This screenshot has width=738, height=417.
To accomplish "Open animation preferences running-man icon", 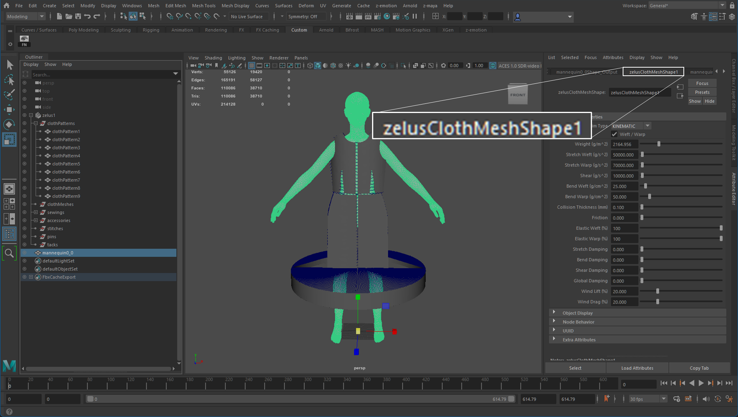I will (x=729, y=399).
